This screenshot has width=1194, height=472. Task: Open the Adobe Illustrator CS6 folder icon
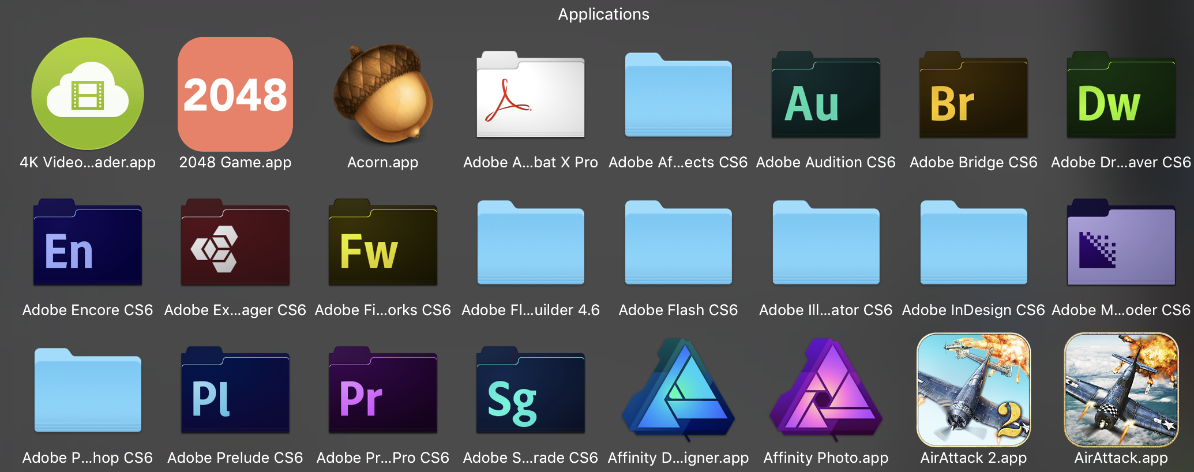point(826,242)
